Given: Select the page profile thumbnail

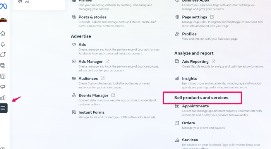Looking at the screenshot, I should coord(3,20).
